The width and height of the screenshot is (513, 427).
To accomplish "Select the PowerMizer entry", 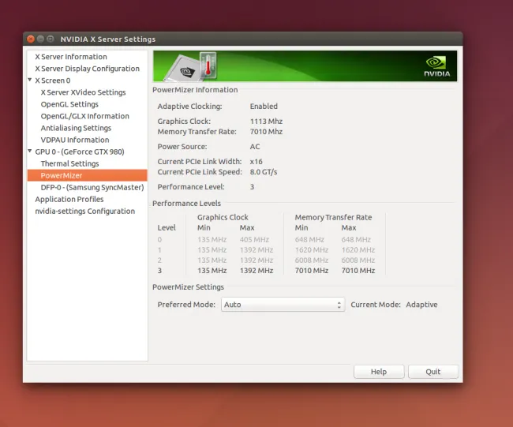I will point(88,175).
